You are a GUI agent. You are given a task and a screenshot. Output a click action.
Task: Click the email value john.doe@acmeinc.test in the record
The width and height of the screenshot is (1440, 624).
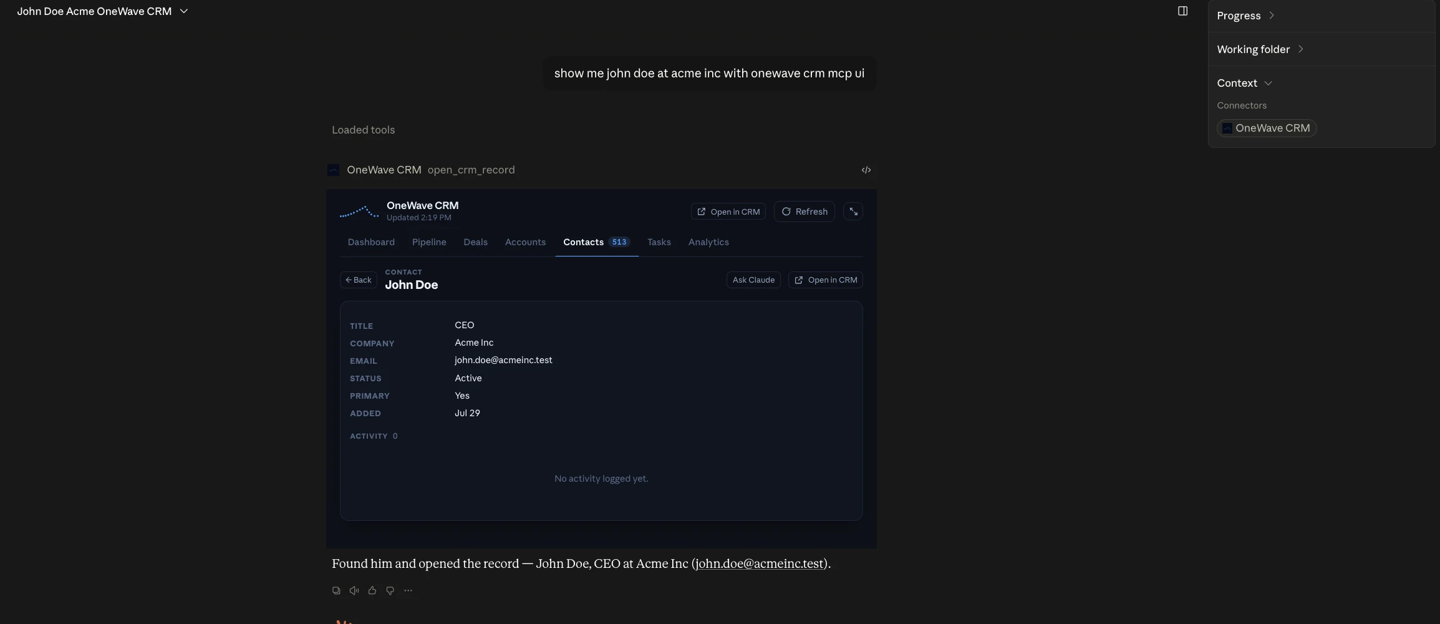[x=503, y=360]
